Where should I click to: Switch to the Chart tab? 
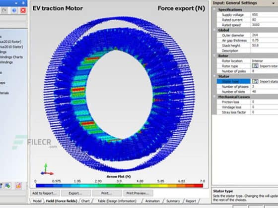(85, 201)
